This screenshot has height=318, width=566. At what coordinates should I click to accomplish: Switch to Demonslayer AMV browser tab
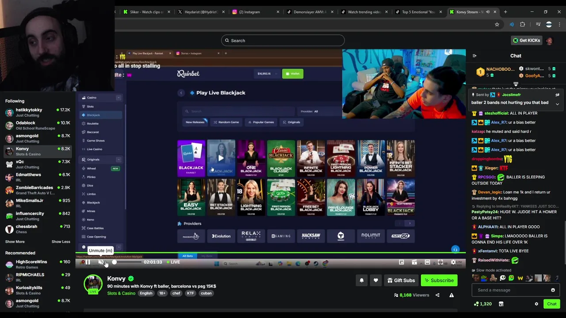click(x=310, y=12)
